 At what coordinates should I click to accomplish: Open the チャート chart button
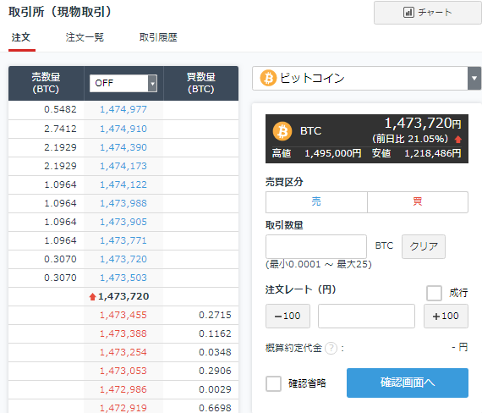coord(428,13)
